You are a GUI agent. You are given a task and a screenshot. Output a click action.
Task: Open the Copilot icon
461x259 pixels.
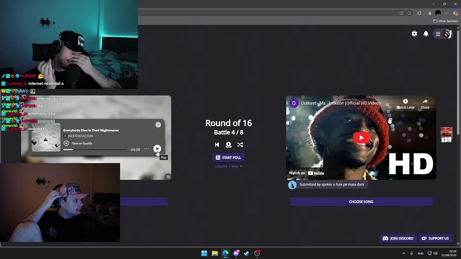pyautogui.click(x=456, y=13)
